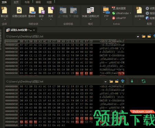Click highlighted byte AD in bottom pane
Viewport: 155px width, 128px height.
82,122
